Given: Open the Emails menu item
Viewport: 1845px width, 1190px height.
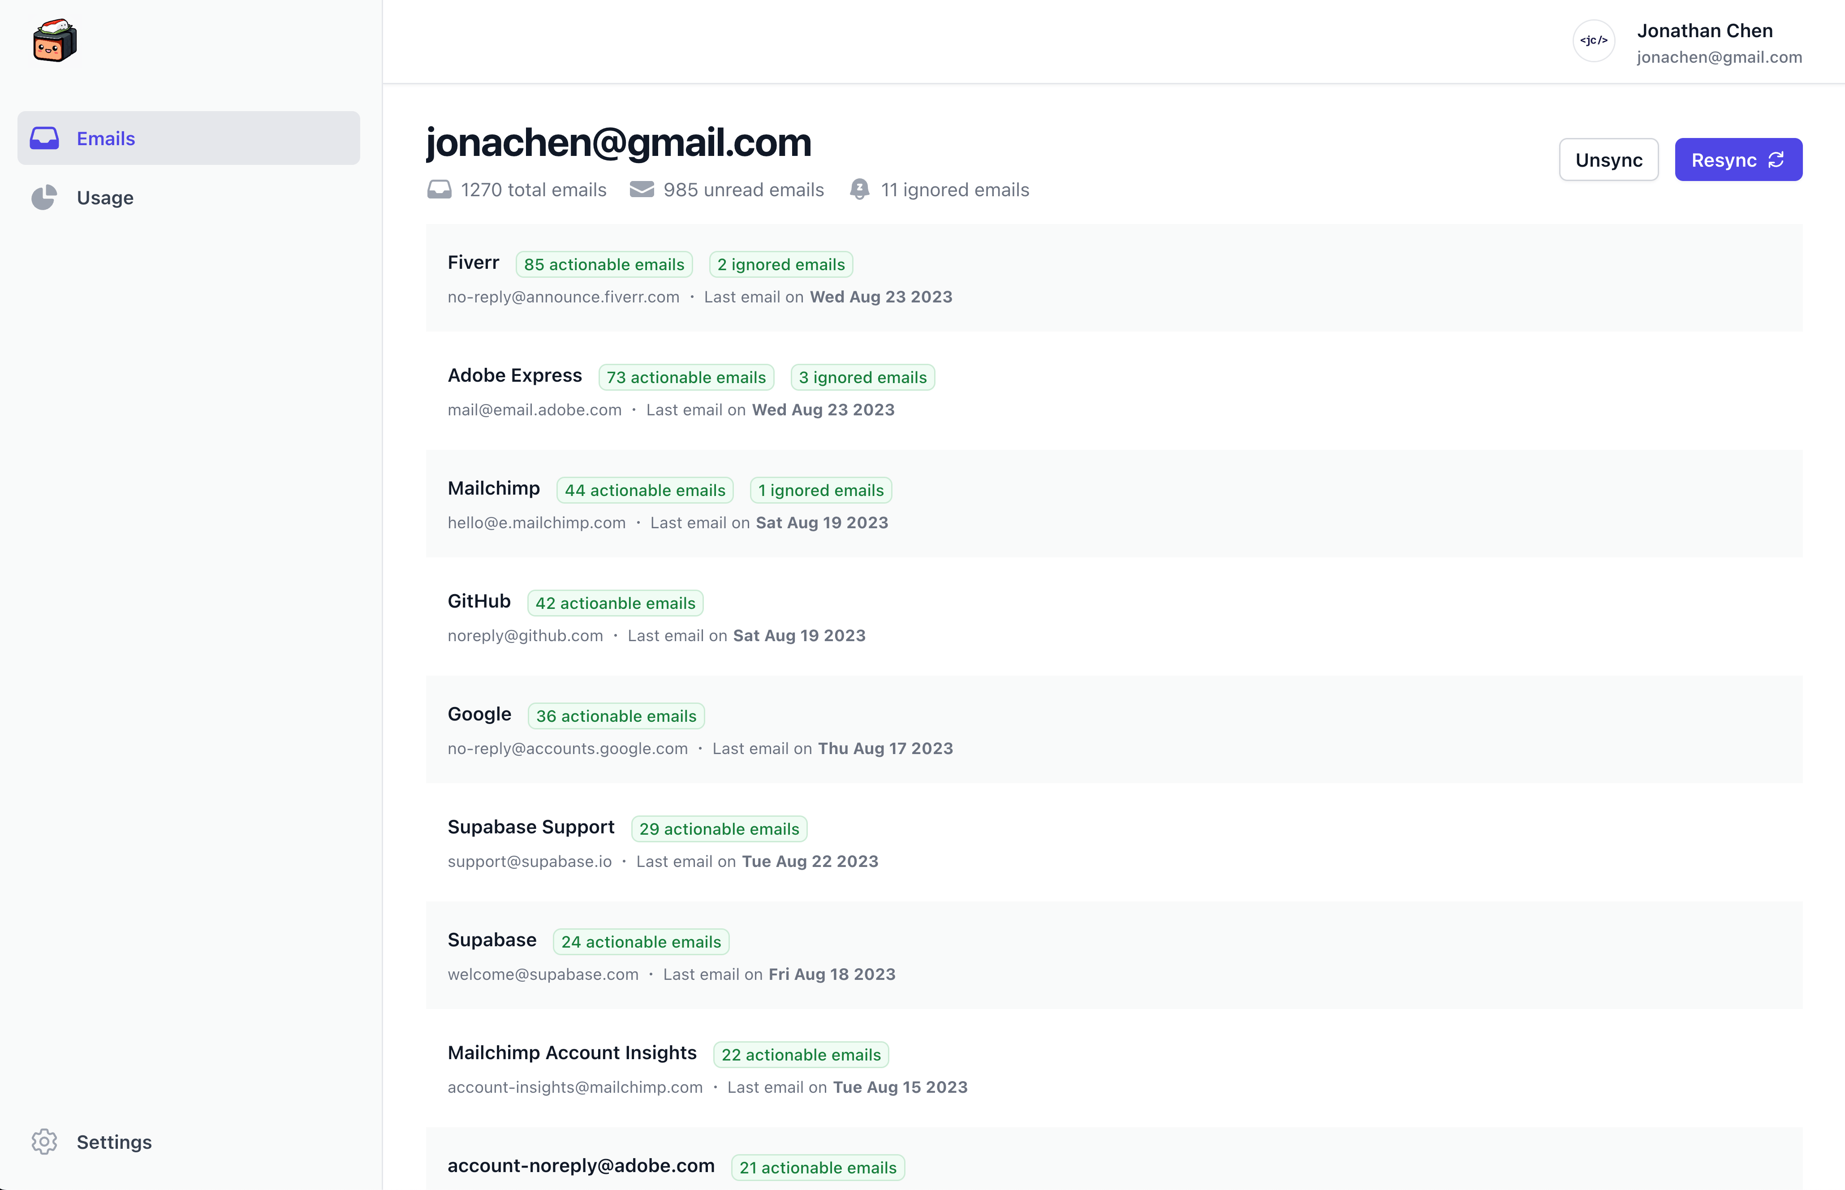Looking at the screenshot, I should coord(189,138).
